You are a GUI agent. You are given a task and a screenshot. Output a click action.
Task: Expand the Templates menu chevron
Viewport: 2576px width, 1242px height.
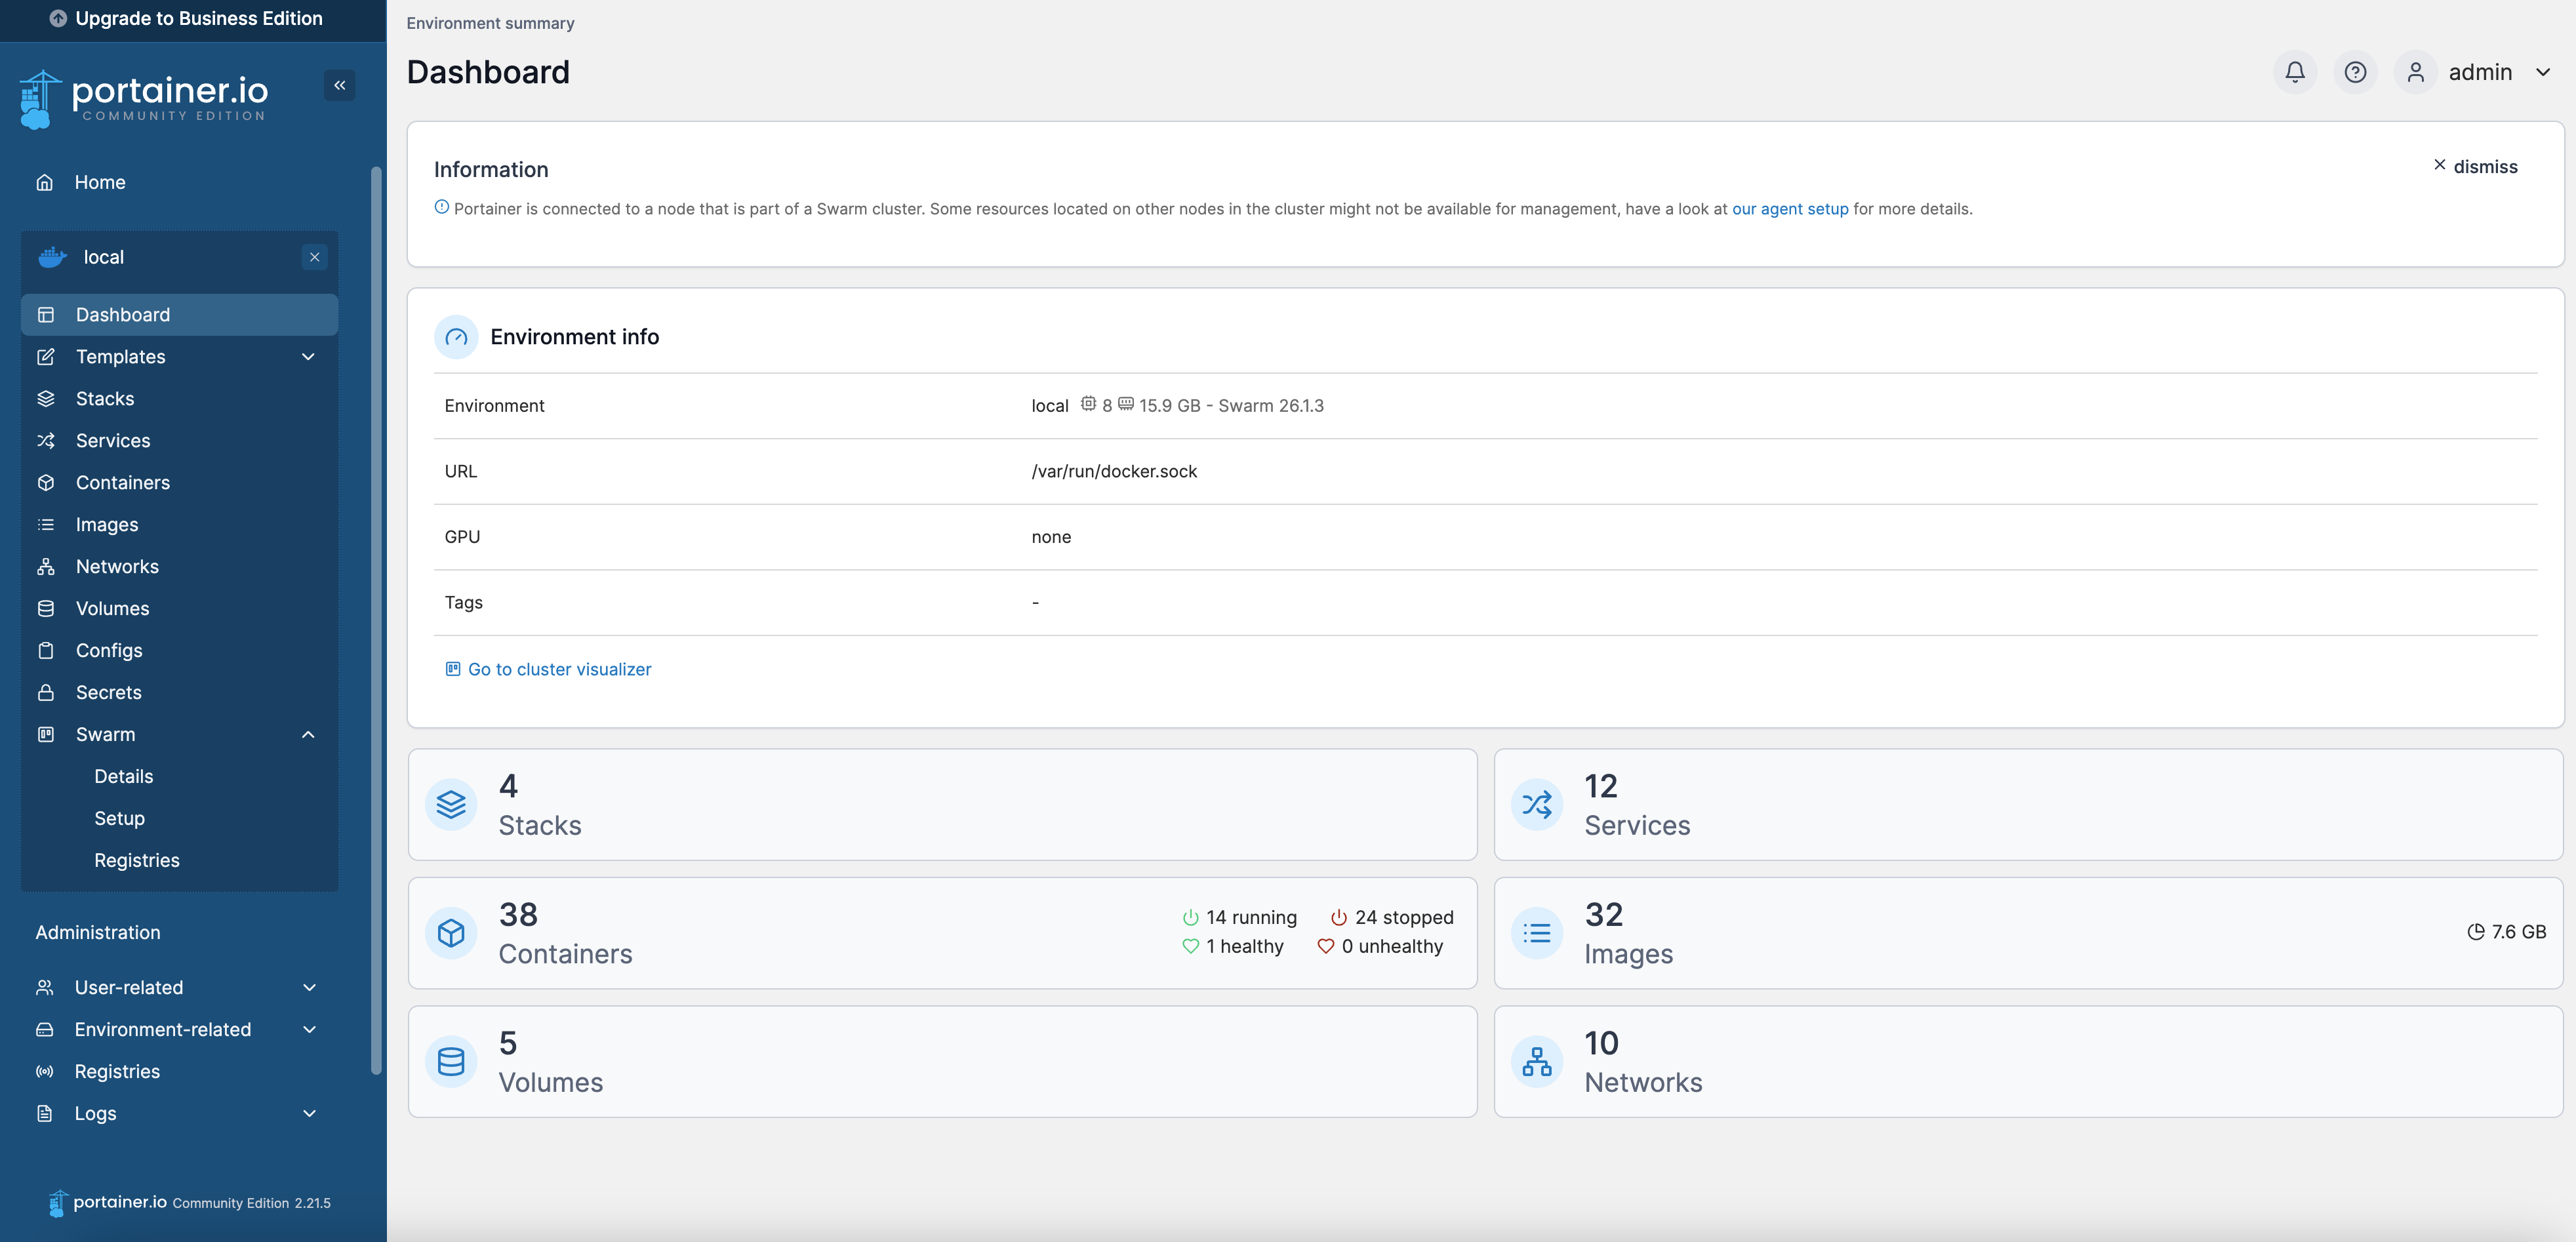pyautogui.click(x=308, y=357)
